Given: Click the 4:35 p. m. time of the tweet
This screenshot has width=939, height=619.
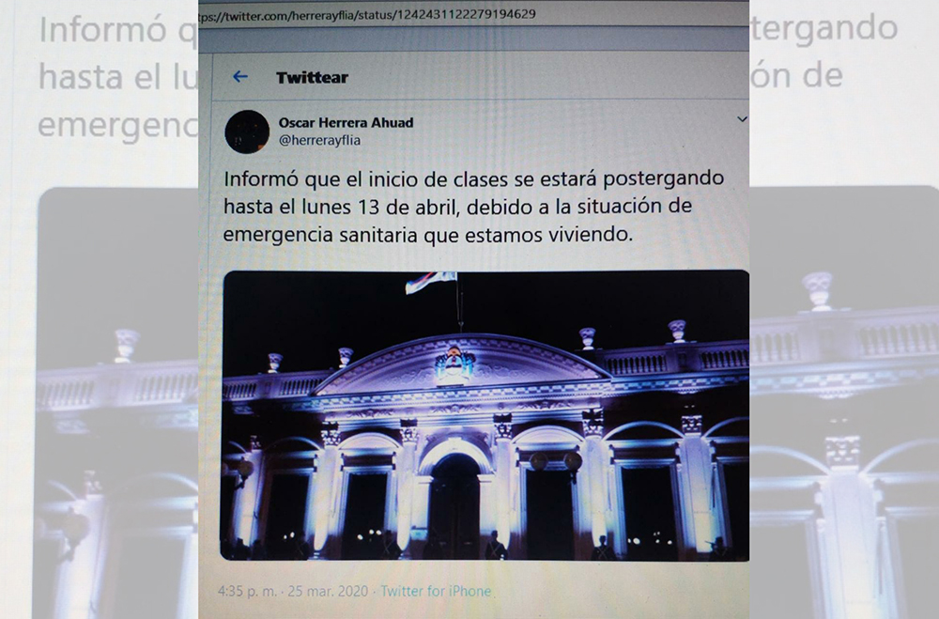Looking at the screenshot, I should 247,591.
